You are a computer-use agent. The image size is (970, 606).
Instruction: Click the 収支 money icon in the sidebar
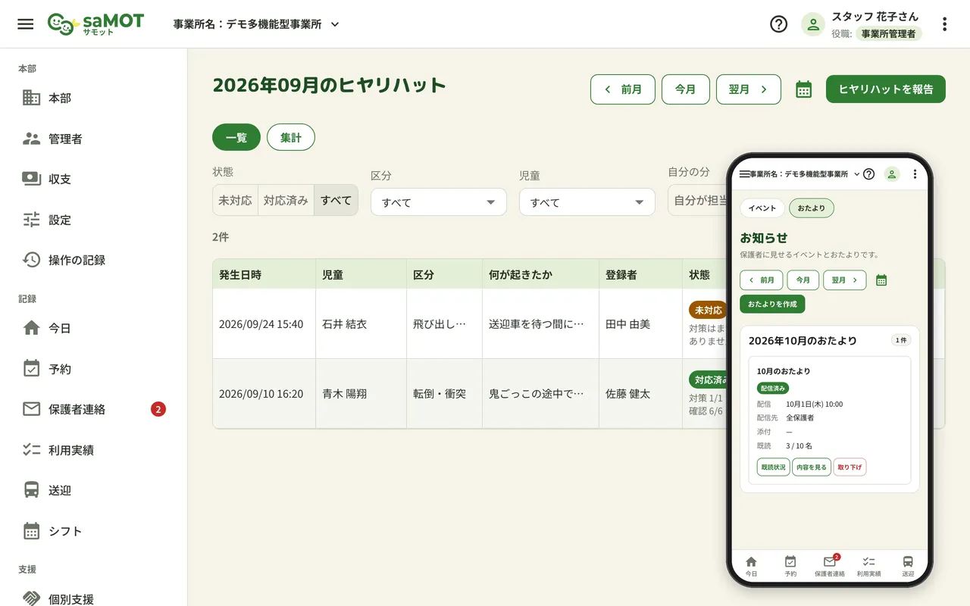click(31, 179)
